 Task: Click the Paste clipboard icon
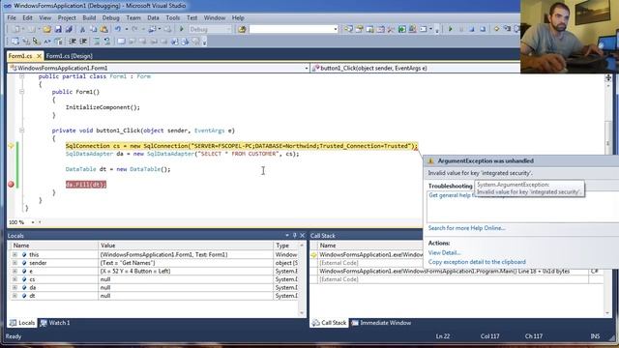pos(103,29)
